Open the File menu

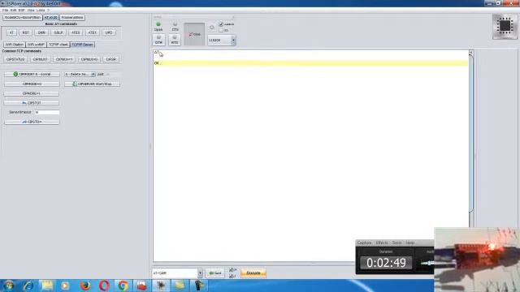click(5, 11)
